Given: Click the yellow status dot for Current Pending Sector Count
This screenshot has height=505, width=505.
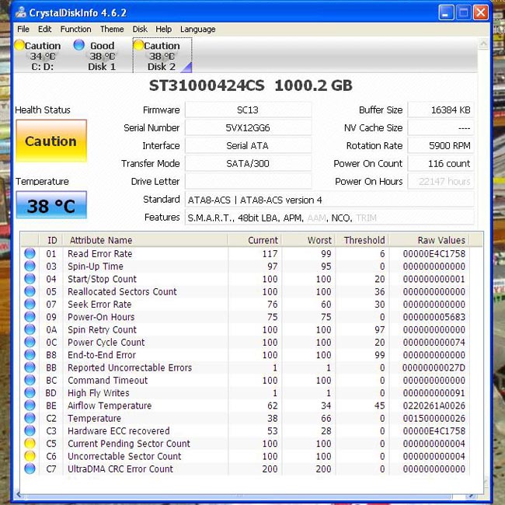Looking at the screenshot, I should click(30, 444).
